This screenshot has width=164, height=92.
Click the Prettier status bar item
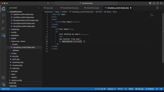click(150, 89)
